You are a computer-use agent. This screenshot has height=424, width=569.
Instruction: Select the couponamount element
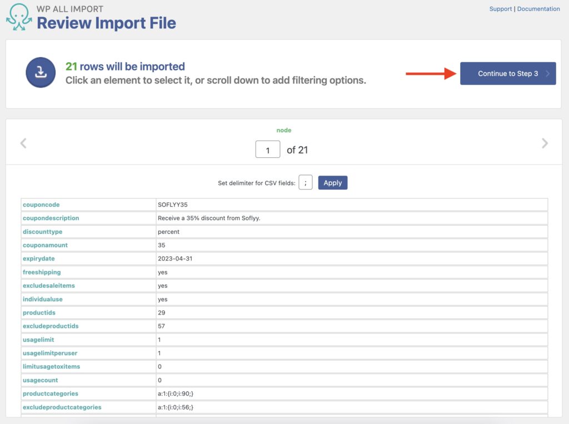44,245
